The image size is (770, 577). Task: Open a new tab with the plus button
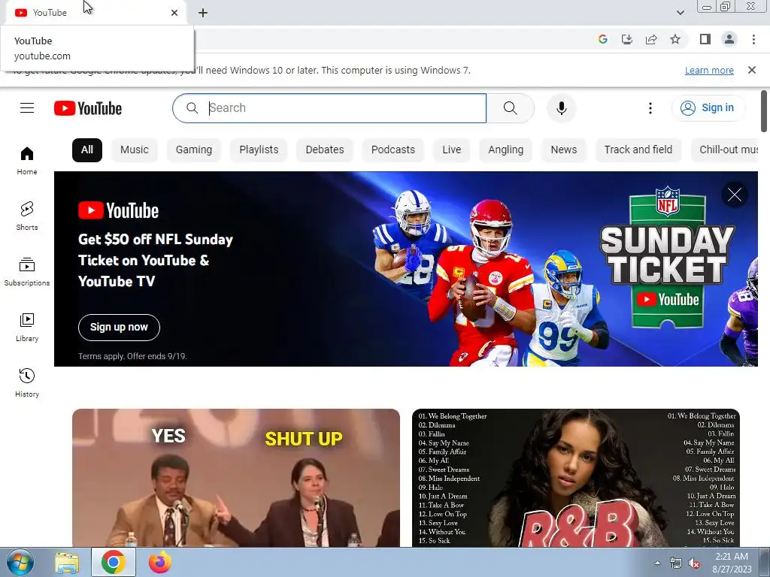click(203, 13)
